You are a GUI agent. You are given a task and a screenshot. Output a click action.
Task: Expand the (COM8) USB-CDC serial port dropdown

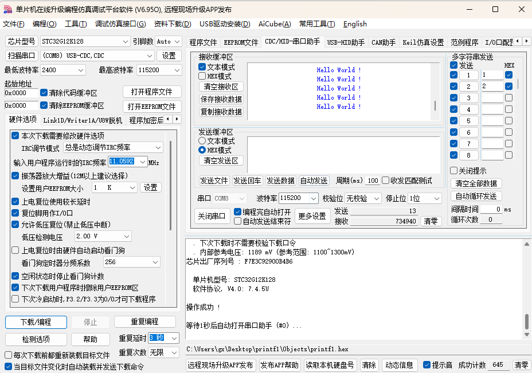[150, 56]
